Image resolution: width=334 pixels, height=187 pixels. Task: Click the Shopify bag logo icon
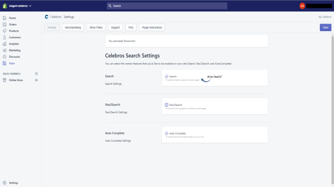5,6
